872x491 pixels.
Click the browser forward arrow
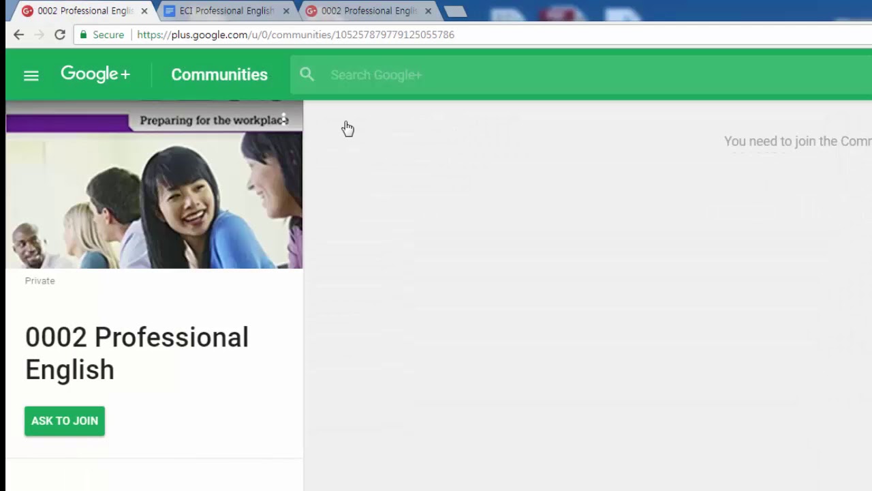[39, 35]
